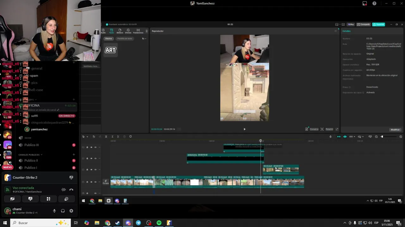The width and height of the screenshot is (405, 227).
Task: Turn on the camera in Discord
Action: pyautogui.click(x=12, y=199)
